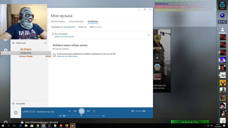This screenshot has width=228, height=128.
Task: Open the action center notifications icon
Action: pos(224,126)
